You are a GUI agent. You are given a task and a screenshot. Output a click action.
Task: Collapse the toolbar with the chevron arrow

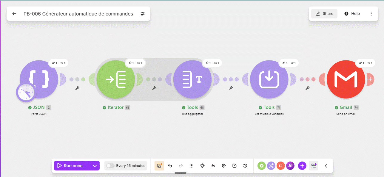pyautogui.click(x=326, y=166)
